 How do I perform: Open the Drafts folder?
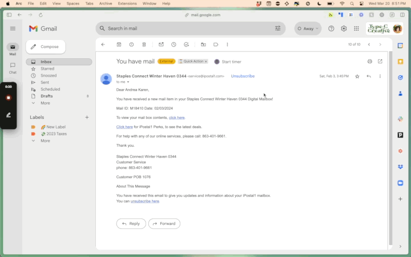click(x=47, y=96)
